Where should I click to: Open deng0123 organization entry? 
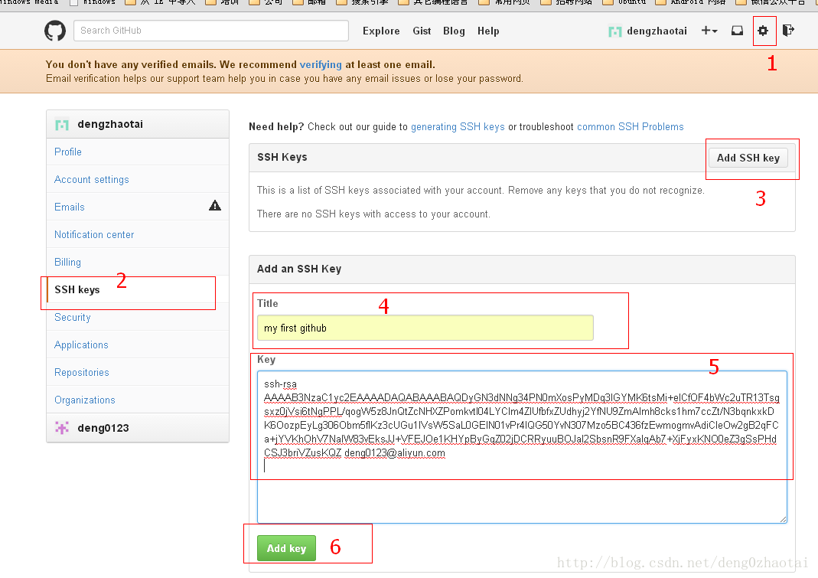(138, 428)
